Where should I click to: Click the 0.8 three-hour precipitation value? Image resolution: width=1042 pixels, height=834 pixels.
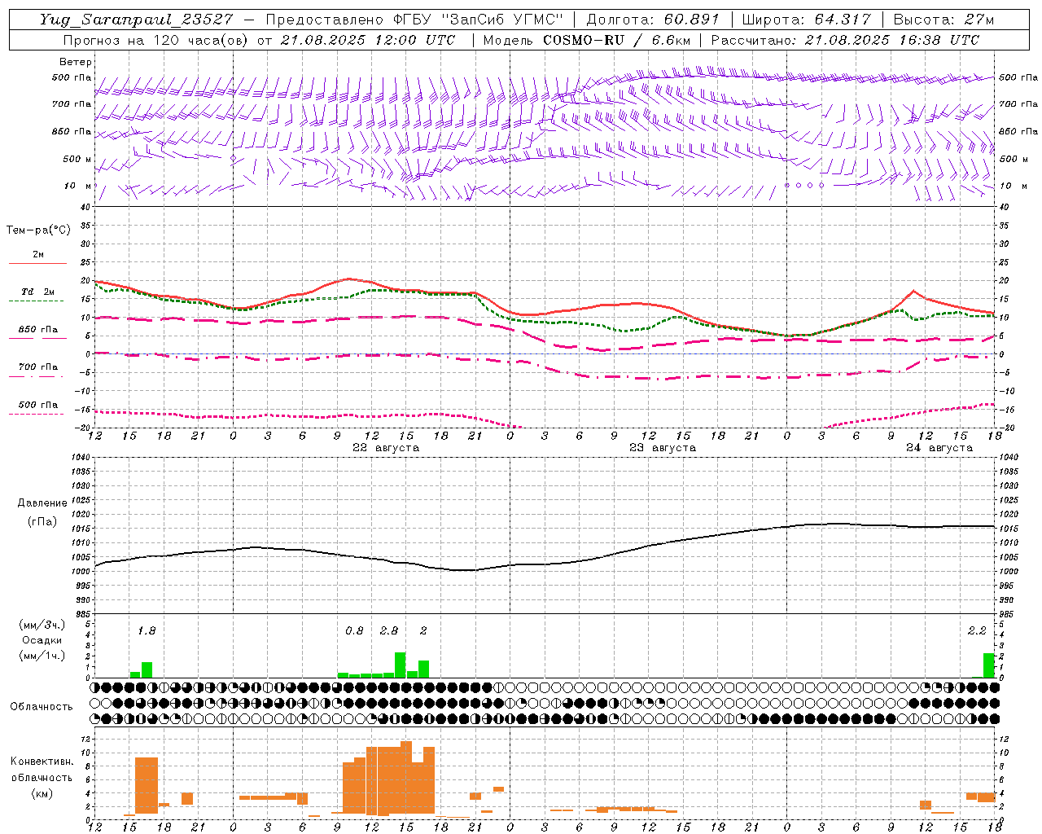pyautogui.click(x=354, y=630)
